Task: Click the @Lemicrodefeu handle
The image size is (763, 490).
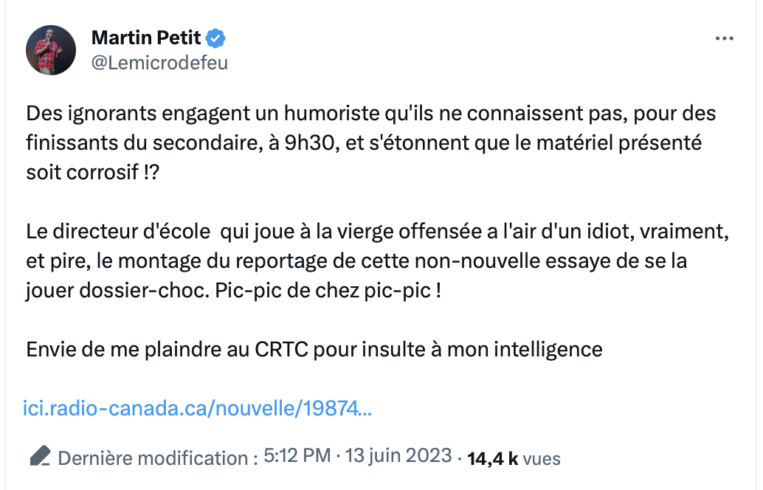Action: pos(159,63)
